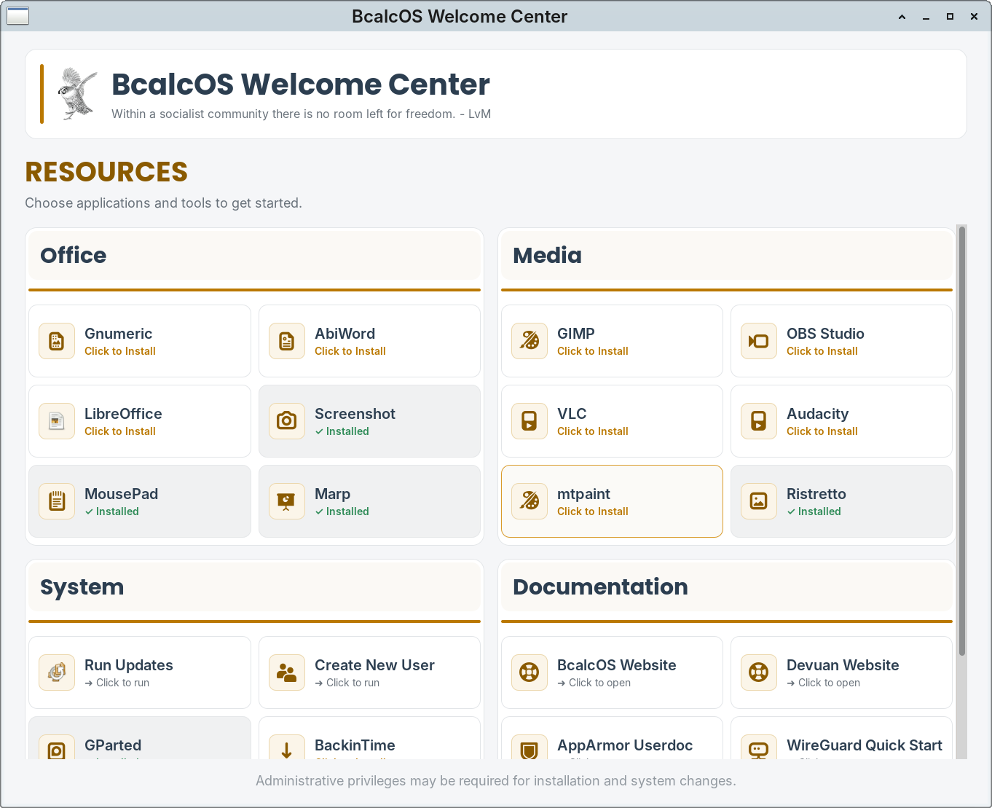Click the AbiWord document icon
The width and height of the screenshot is (992, 808).
click(287, 341)
